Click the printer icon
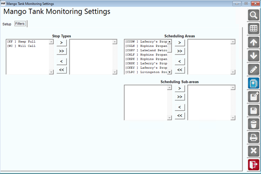The image size is (261, 174). (x=253, y=137)
